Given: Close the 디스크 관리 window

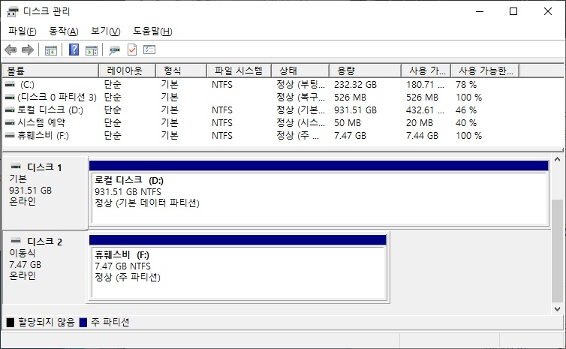Looking at the screenshot, I should point(547,11).
